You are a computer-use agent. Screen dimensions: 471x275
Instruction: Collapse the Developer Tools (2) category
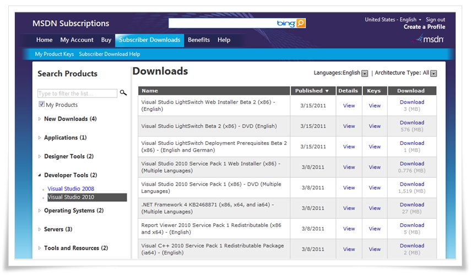point(39,175)
